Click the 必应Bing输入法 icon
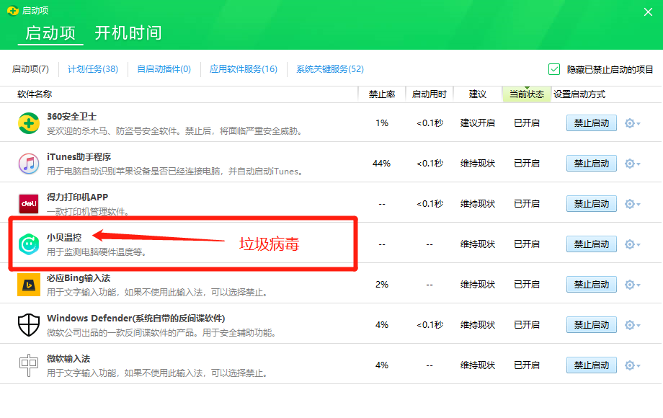Screen dimensions: 663x418 pyautogui.click(x=29, y=285)
